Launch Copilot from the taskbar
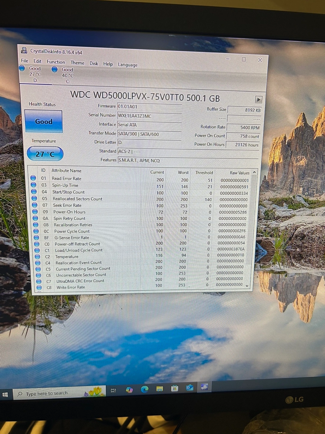 (129, 390)
